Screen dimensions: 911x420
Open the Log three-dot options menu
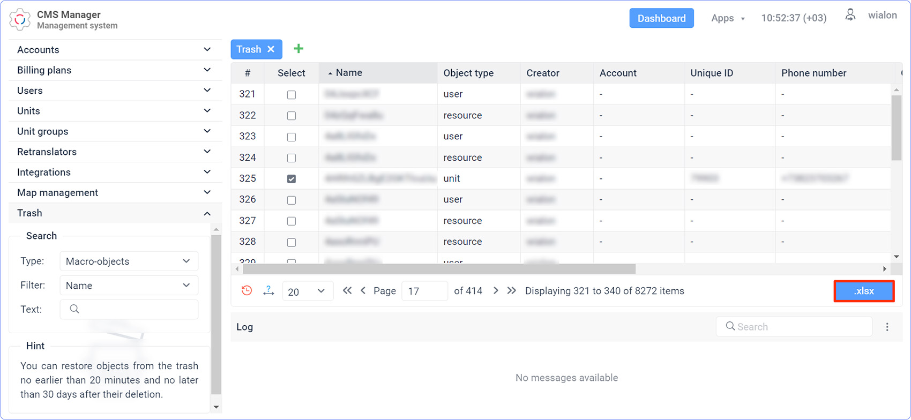(887, 327)
